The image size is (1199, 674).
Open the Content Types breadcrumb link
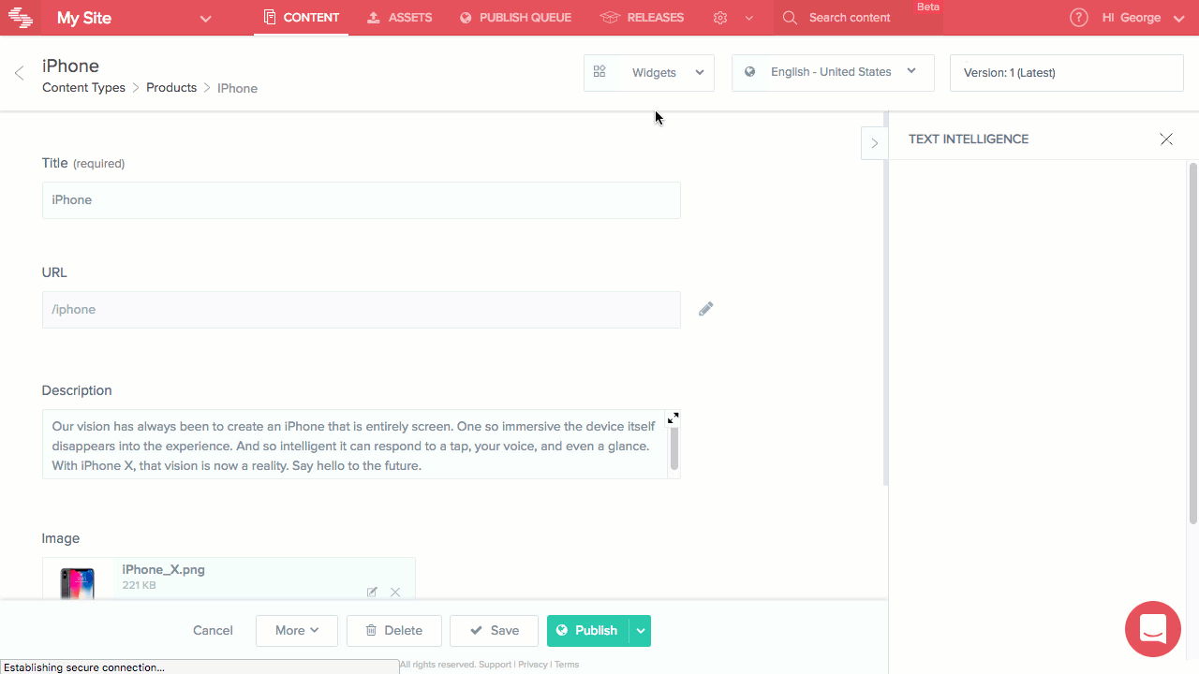pos(83,87)
